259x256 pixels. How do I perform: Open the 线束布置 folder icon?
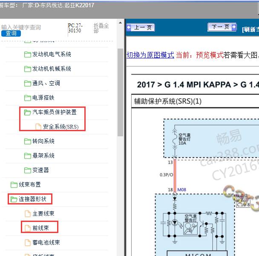pos(14,185)
